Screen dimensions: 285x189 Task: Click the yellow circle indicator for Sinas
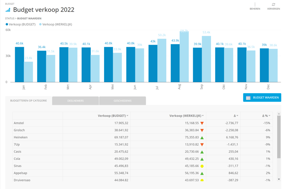tap(202, 166)
